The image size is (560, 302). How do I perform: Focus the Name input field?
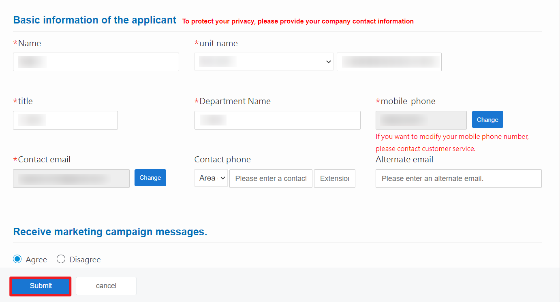tap(96, 62)
